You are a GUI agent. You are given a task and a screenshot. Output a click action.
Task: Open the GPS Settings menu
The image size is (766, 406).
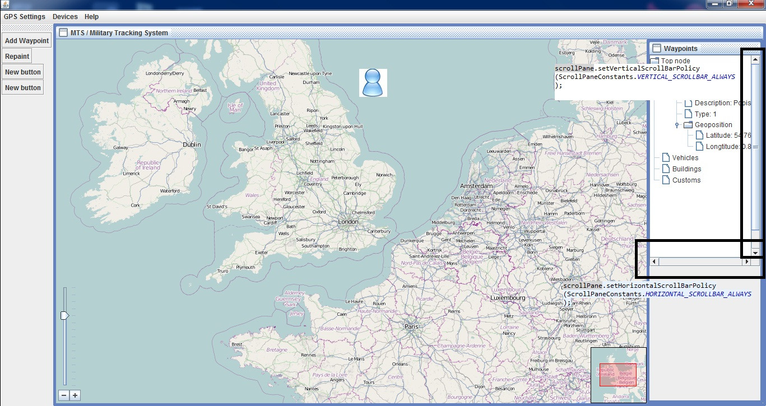pos(25,17)
